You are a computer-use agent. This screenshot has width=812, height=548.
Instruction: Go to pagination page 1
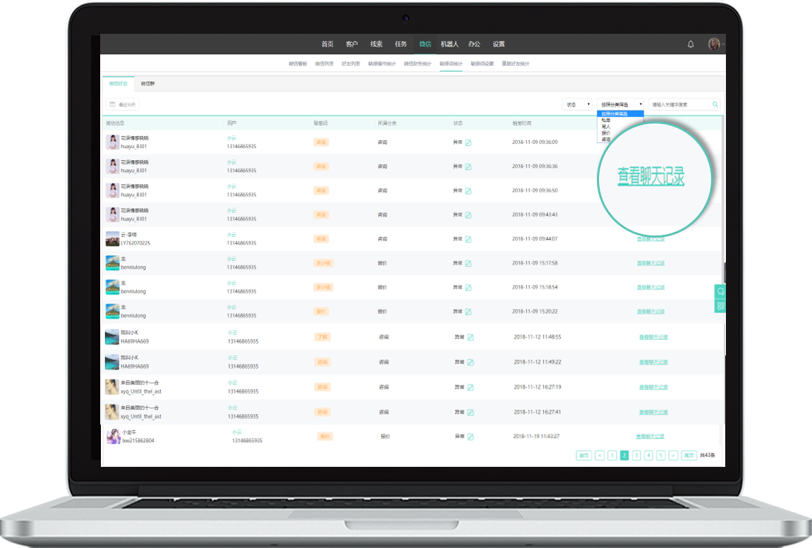point(612,456)
